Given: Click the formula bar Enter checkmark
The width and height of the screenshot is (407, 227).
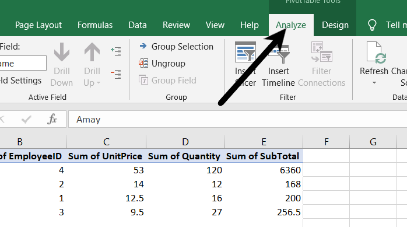Looking at the screenshot, I should 26,119.
